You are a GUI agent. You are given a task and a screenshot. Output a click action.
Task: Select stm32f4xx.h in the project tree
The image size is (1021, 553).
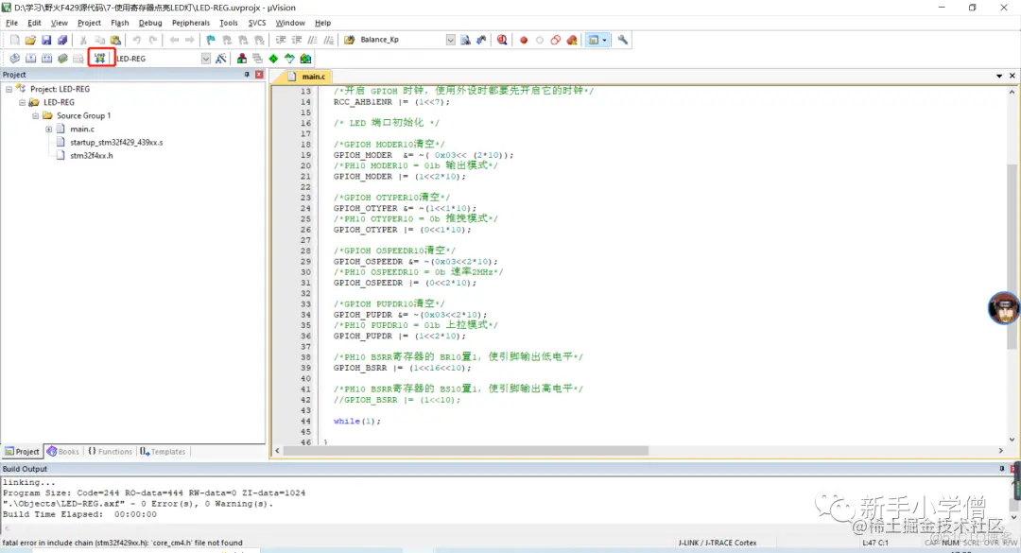pos(91,156)
